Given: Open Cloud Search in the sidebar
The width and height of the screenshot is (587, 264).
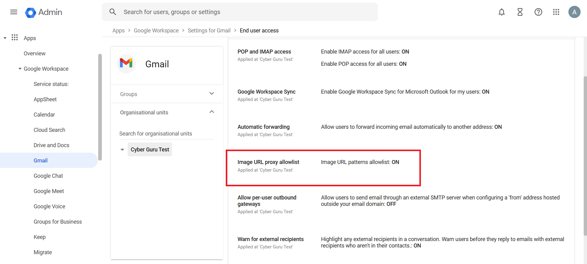Looking at the screenshot, I should [50, 130].
